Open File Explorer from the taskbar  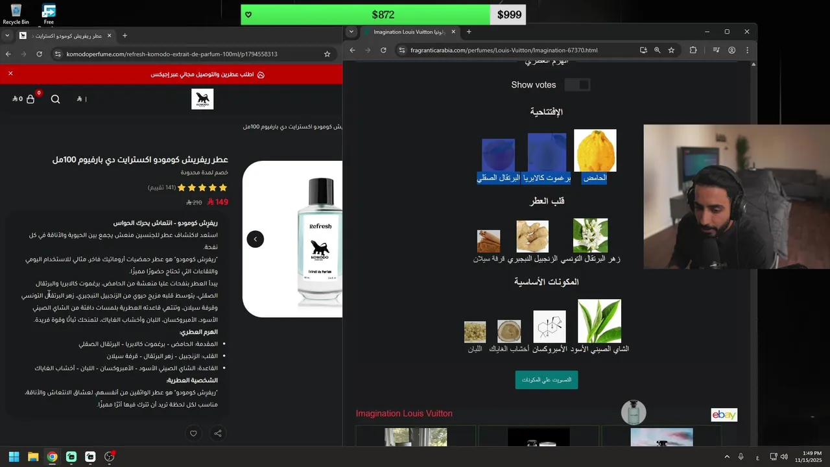point(33,457)
